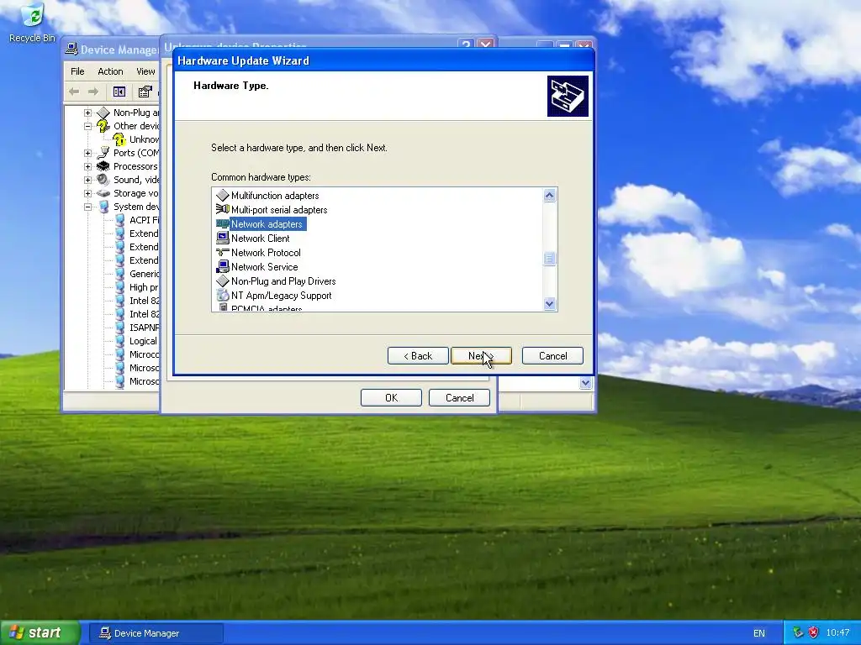
Task: Select the Unknown device tree item
Action: (144, 139)
